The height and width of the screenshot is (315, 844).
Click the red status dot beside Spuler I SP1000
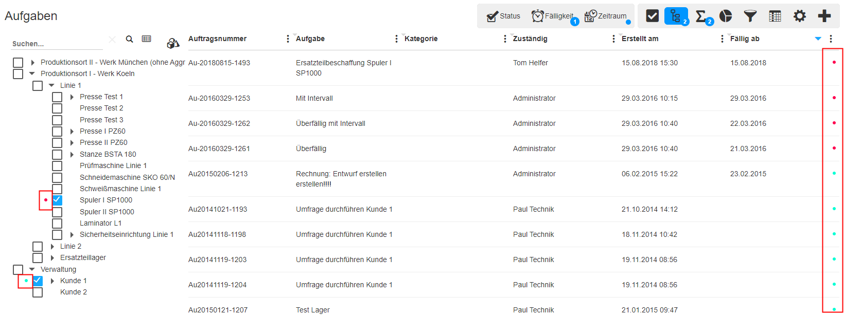[46, 200]
